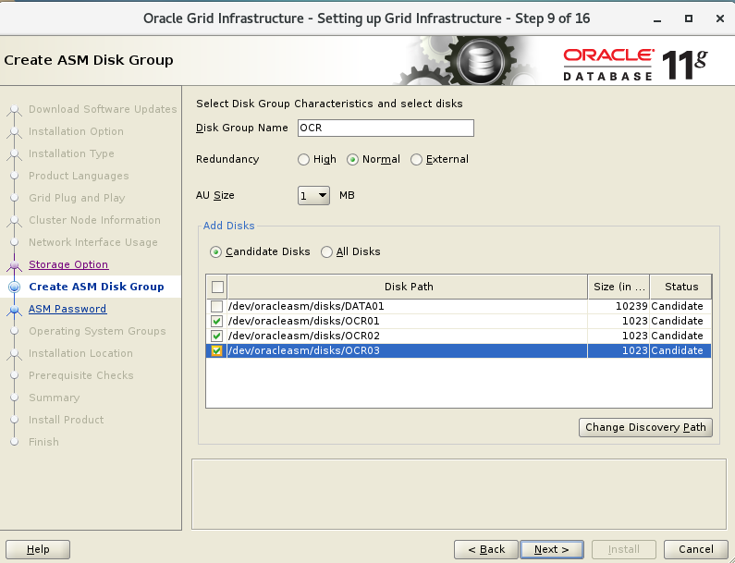Viewport: 735px width, 563px height.
Task: Go to the Storage Option step
Action: [68, 264]
